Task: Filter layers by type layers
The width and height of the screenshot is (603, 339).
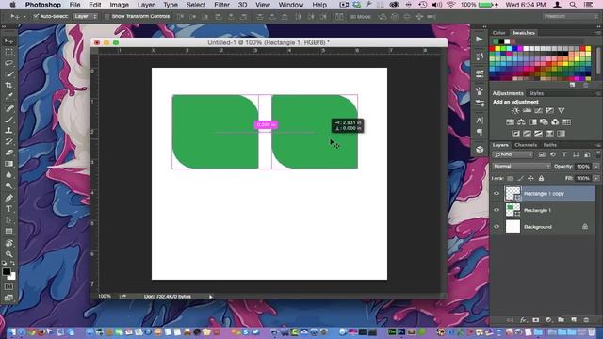Action: (564, 154)
